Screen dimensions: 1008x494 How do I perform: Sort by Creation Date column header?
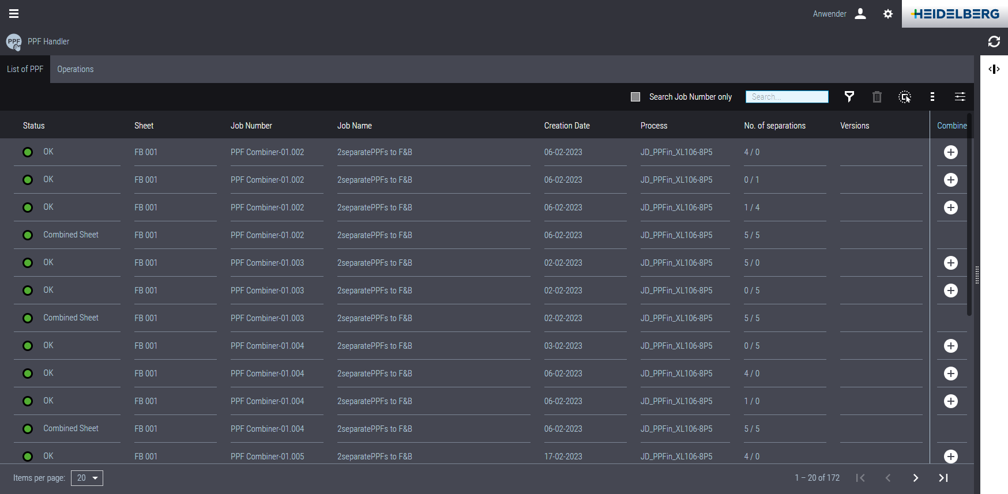(x=567, y=126)
